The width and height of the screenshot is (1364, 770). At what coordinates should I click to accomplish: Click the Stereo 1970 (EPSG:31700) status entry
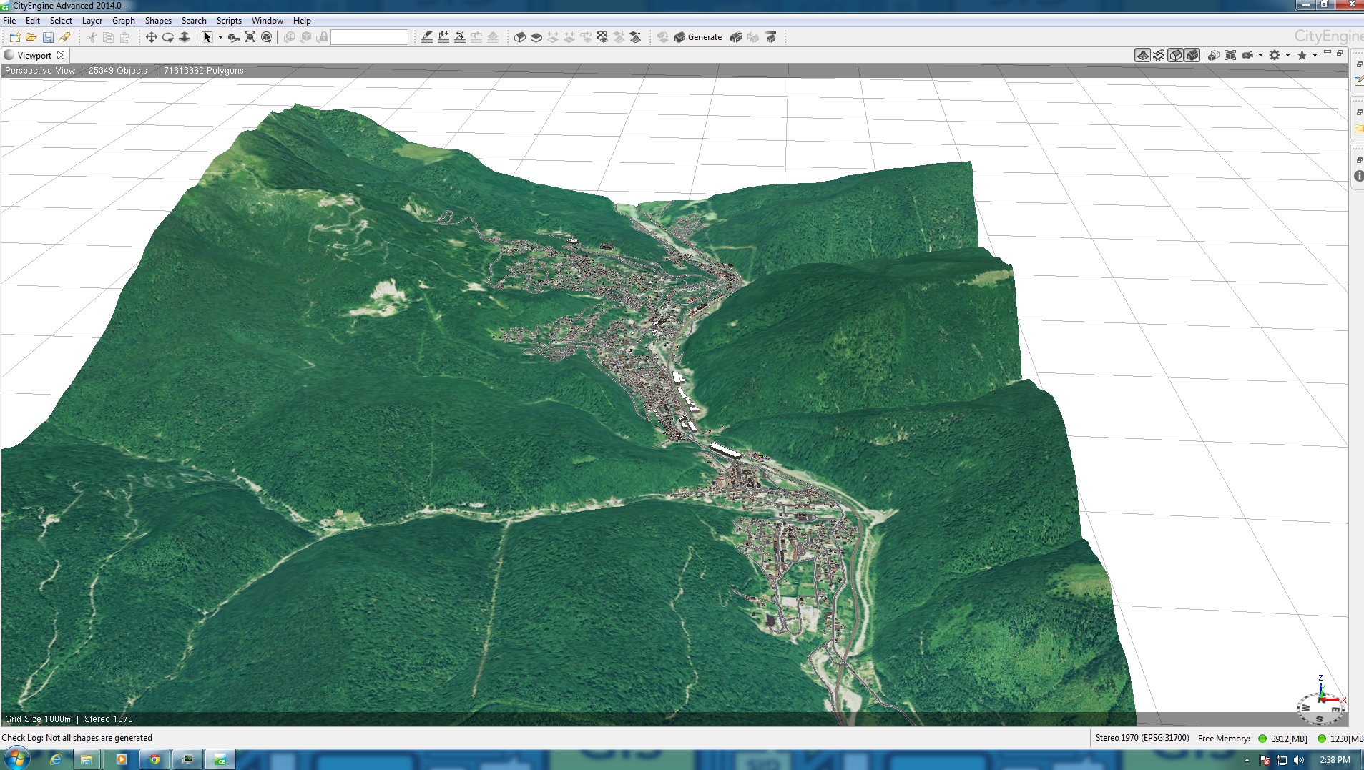pyautogui.click(x=1142, y=738)
